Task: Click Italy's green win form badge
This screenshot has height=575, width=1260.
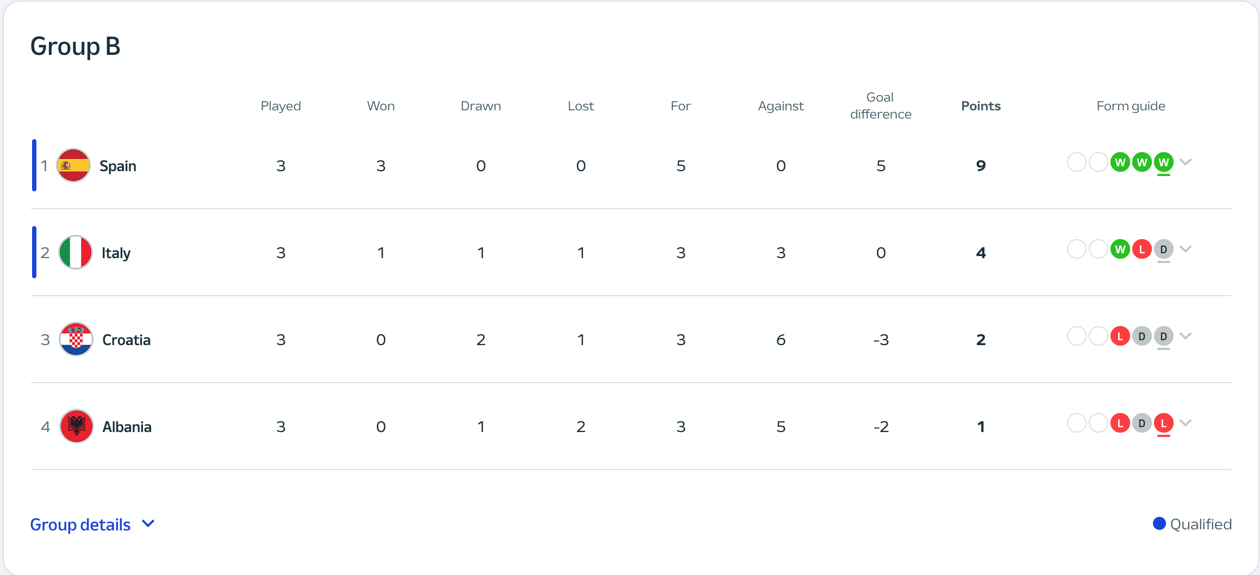Action: point(1120,249)
